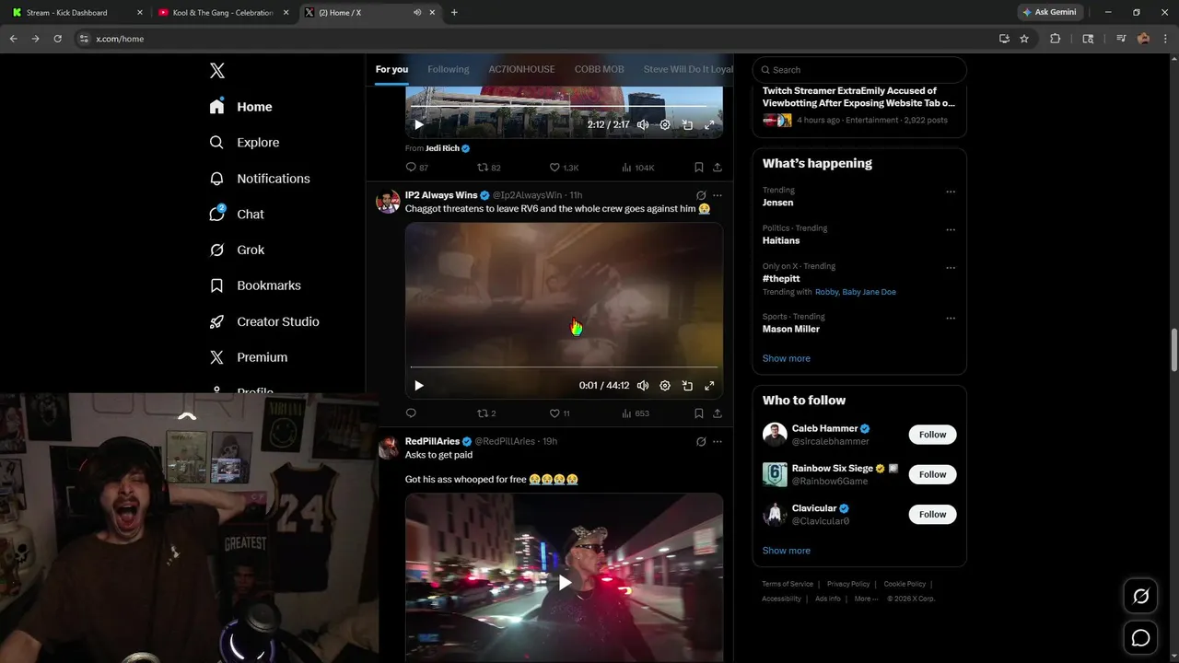Viewport: 1179px width, 663px height.
Task: Fullscreen the 44:12 video
Action: [x=709, y=386]
